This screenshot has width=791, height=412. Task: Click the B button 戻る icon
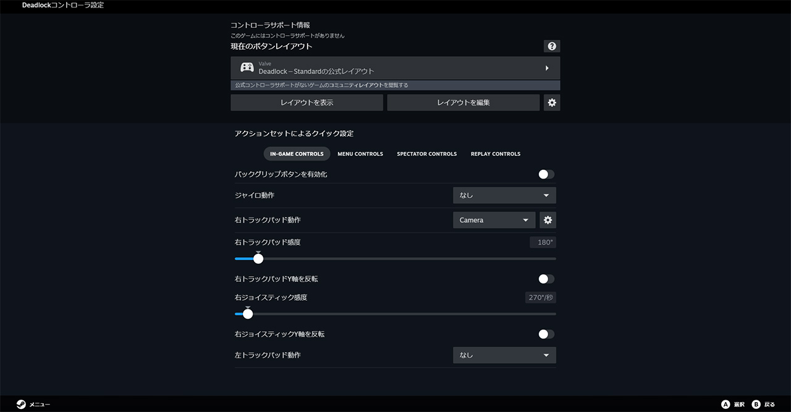pos(756,404)
